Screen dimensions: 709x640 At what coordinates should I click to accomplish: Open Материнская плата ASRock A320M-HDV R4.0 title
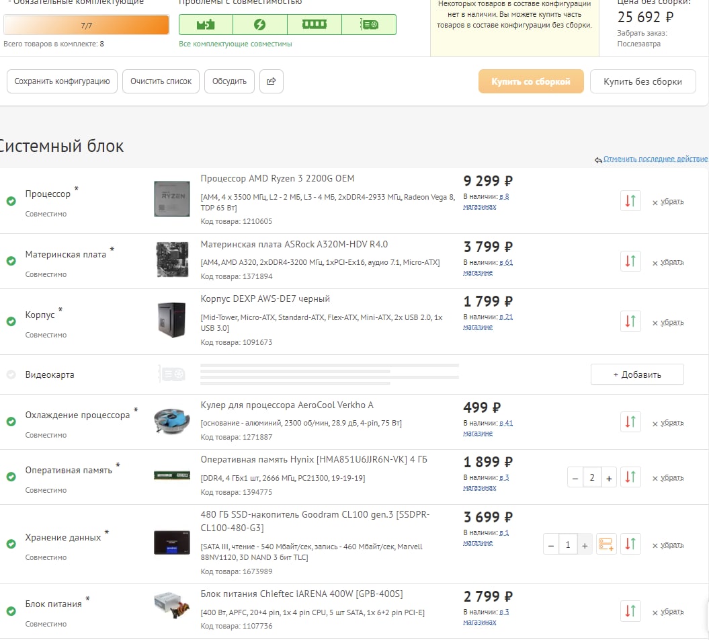294,244
